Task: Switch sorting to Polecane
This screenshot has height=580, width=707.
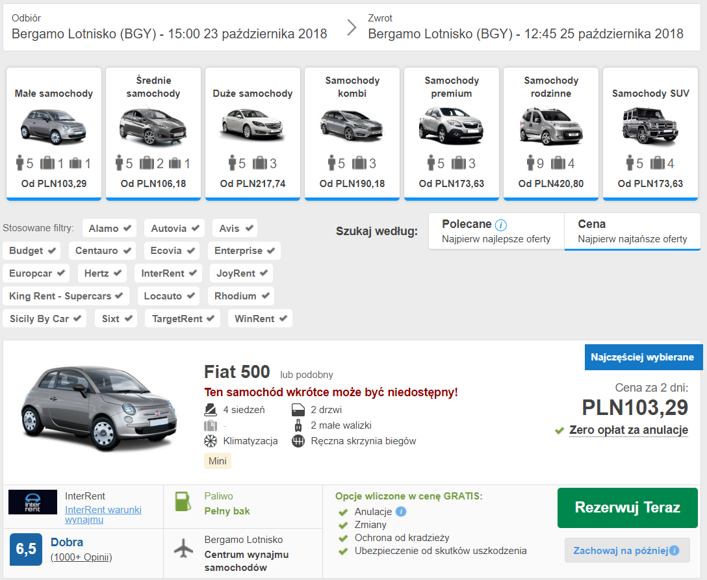Action: [496, 231]
